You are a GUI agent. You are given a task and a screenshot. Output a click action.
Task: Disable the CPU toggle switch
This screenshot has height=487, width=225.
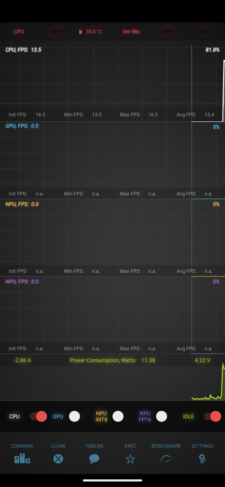(x=38, y=416)
